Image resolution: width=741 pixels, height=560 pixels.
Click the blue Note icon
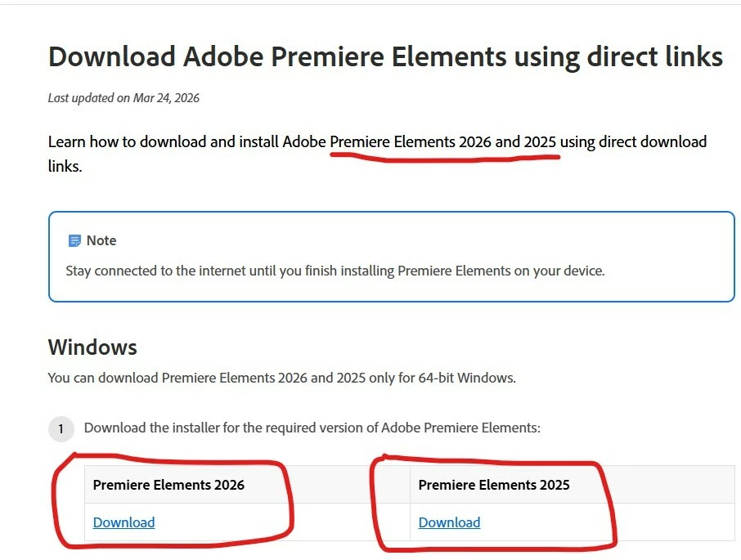(74, 241)
